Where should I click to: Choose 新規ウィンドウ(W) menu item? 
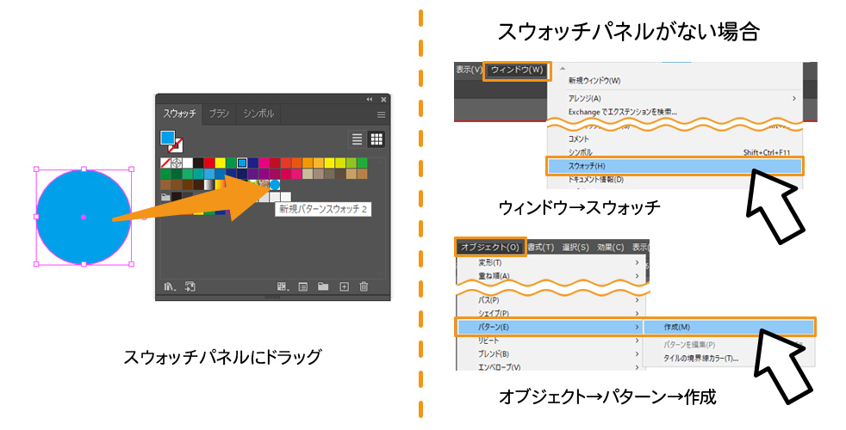(x=675, y=81)
